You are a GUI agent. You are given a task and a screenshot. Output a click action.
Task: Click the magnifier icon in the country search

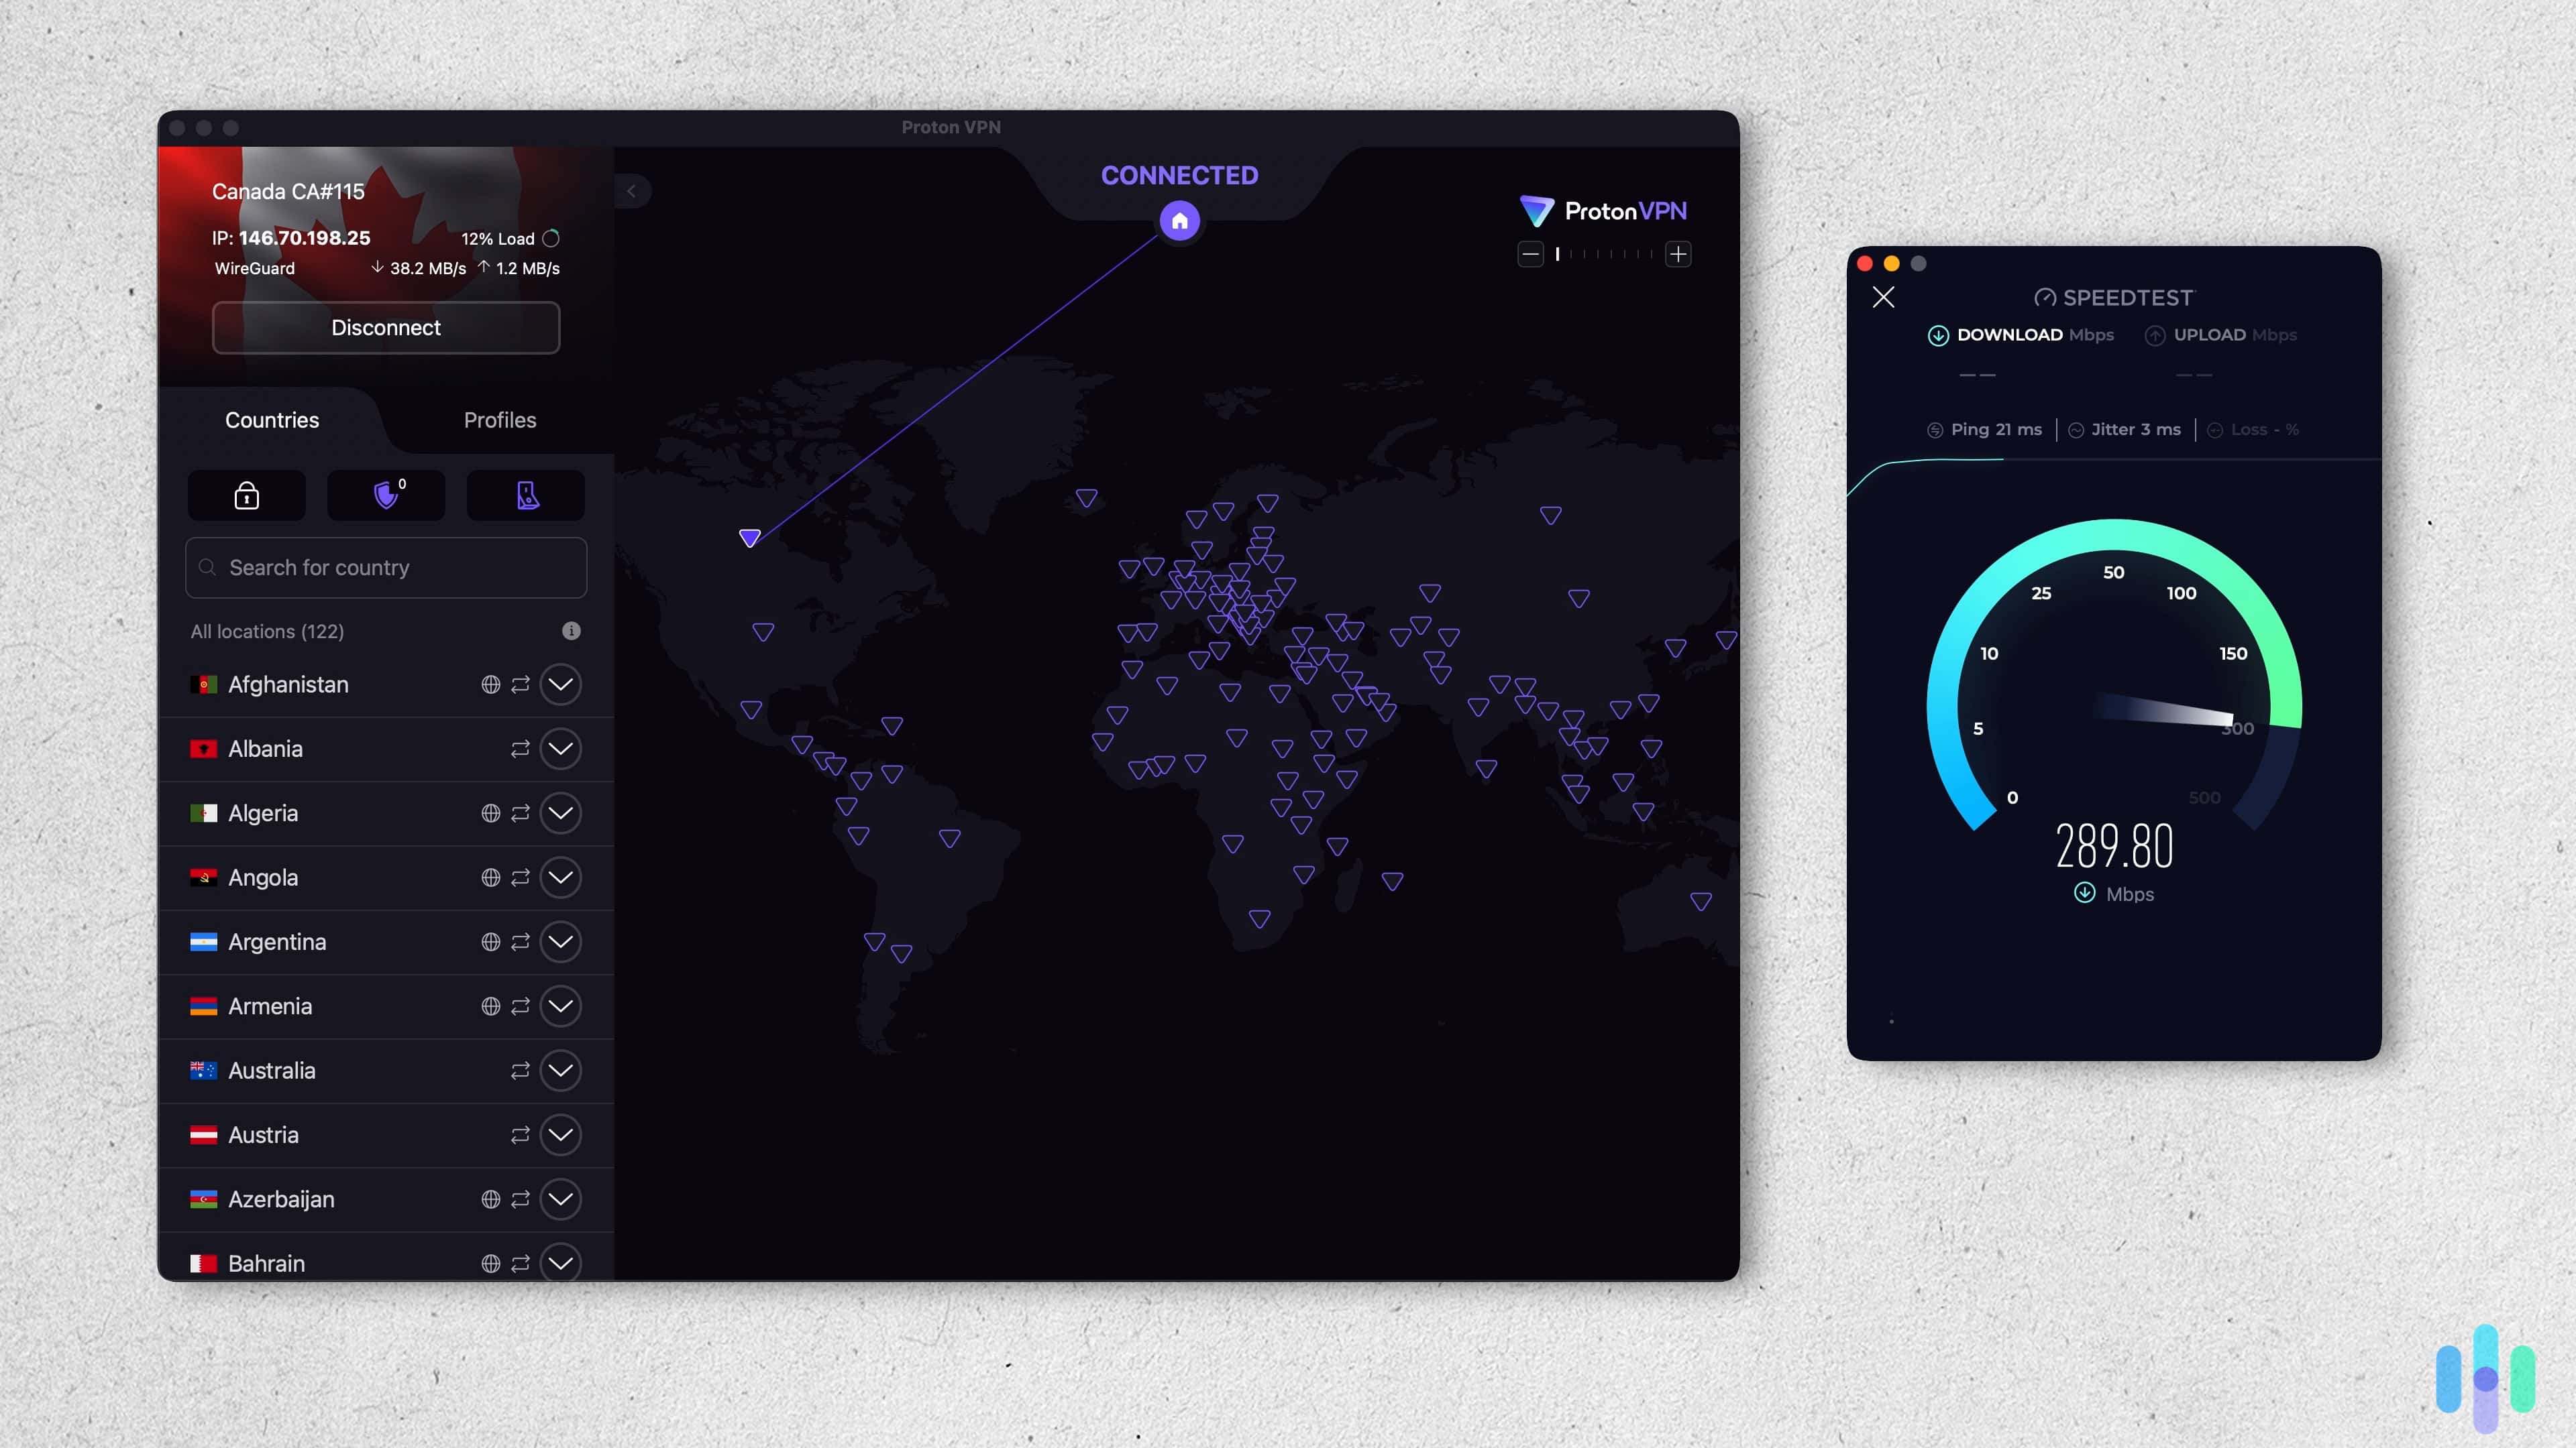pos(207,566)
